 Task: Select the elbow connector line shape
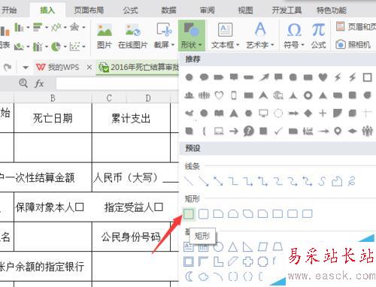(233, 181)
